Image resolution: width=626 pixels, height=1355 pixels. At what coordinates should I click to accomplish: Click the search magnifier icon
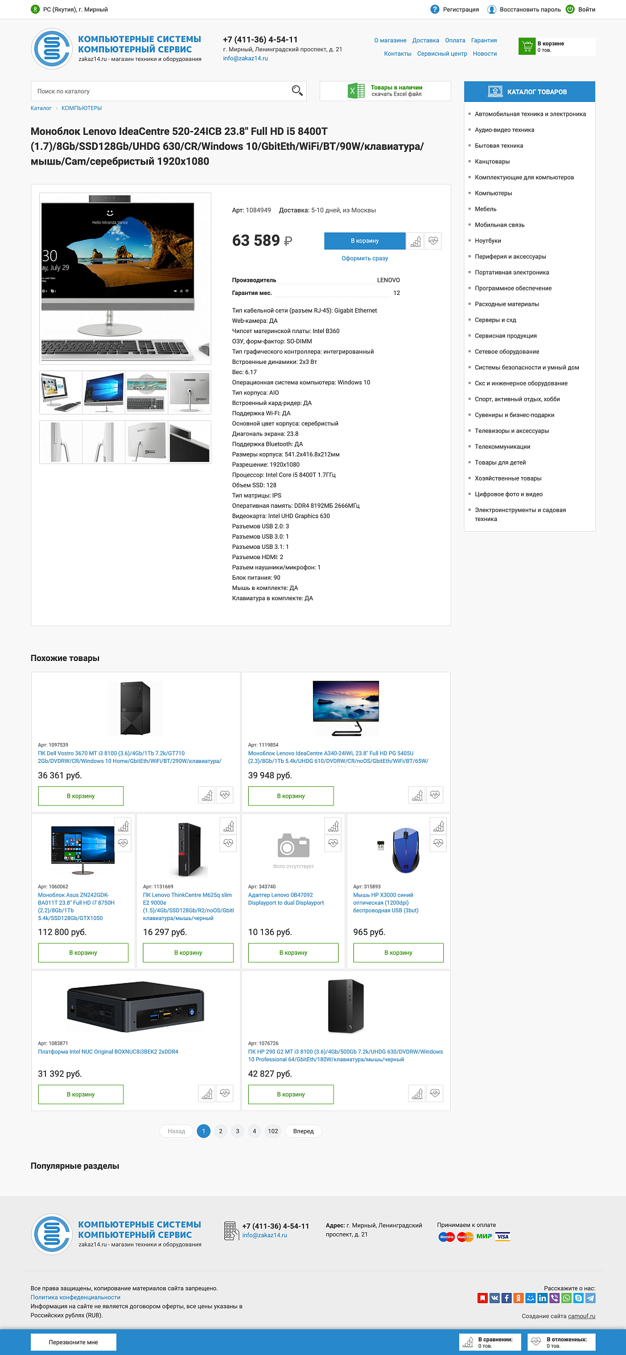(x=297, y=91)
